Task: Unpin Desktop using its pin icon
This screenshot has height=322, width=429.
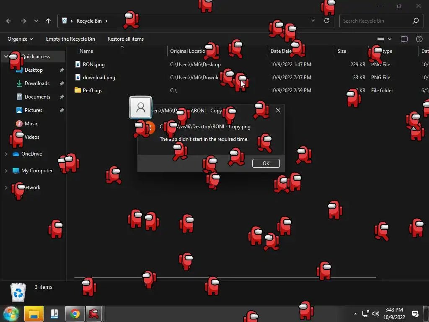Action: point(62,70)
